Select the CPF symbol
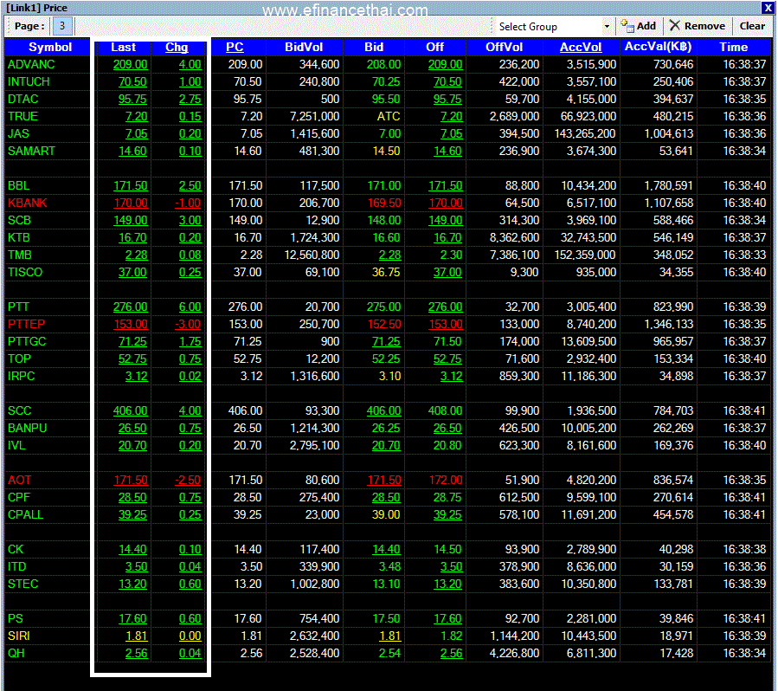The height and width of the screenshot is (691, 778). [19, 497]
